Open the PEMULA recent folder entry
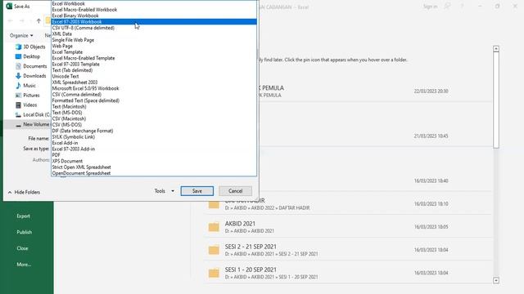 point(374,91)
